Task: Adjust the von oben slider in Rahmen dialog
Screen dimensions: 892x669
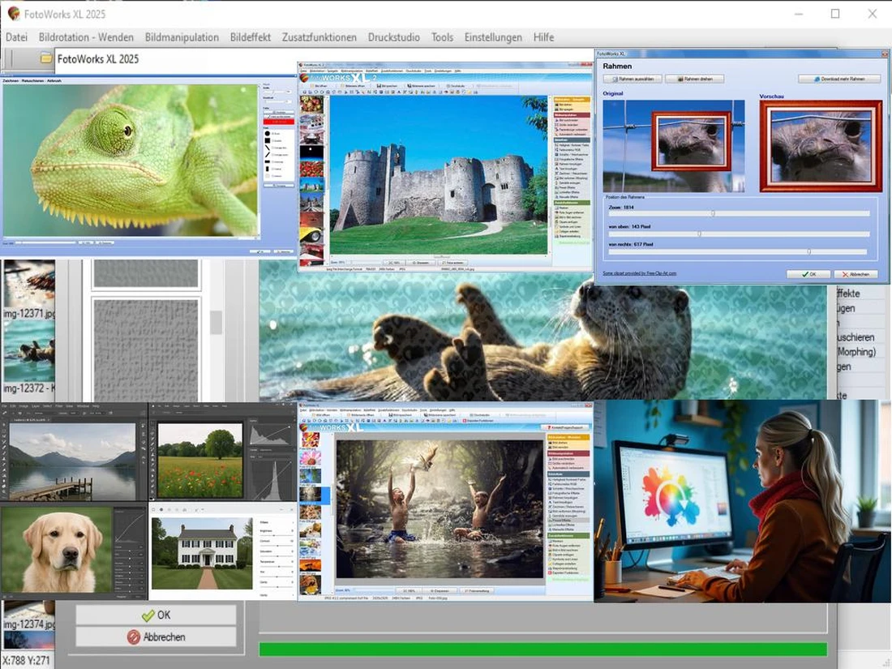Action: coord(699,234)
